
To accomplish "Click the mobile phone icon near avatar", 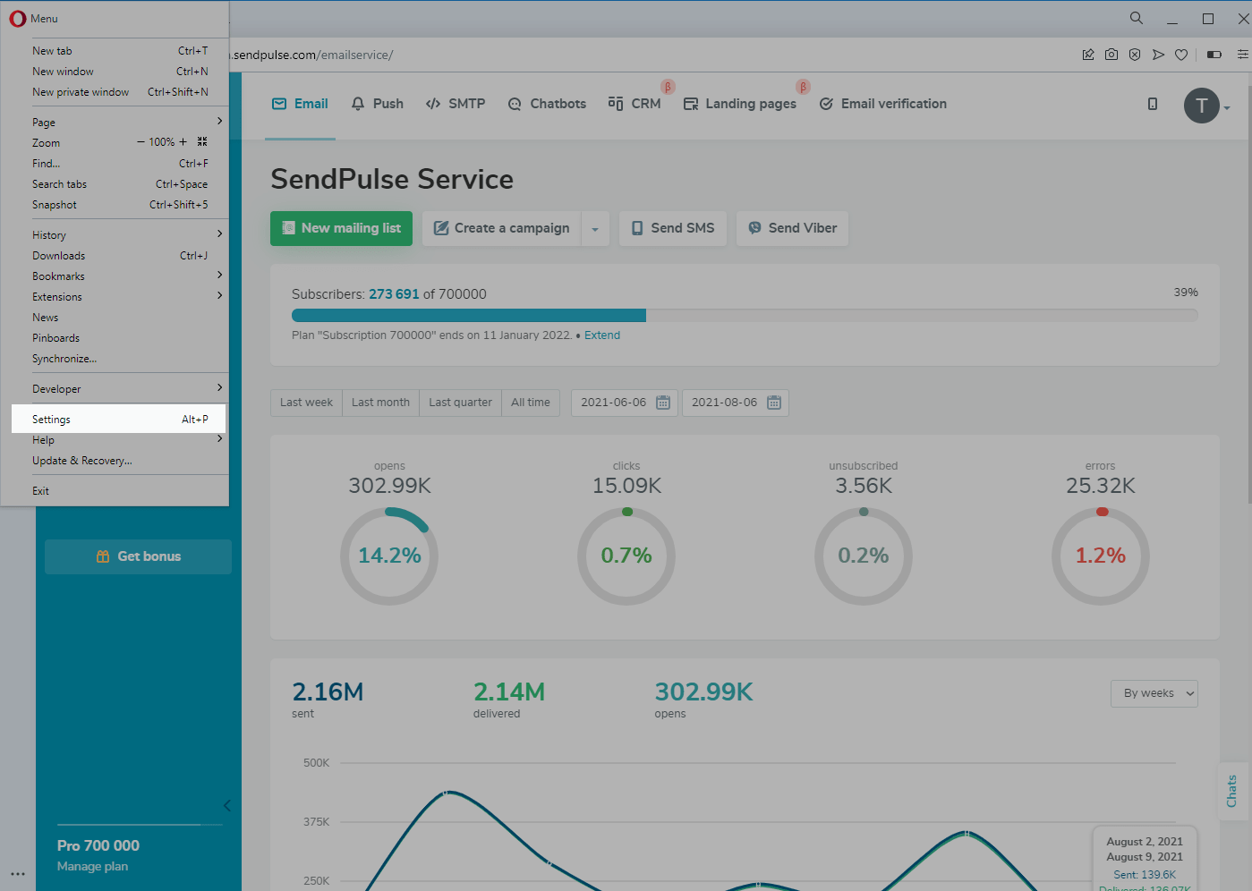I will click(1153, 104).
